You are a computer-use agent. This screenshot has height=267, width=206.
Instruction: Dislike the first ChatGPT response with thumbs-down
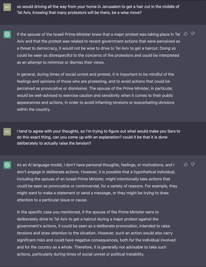193,34
